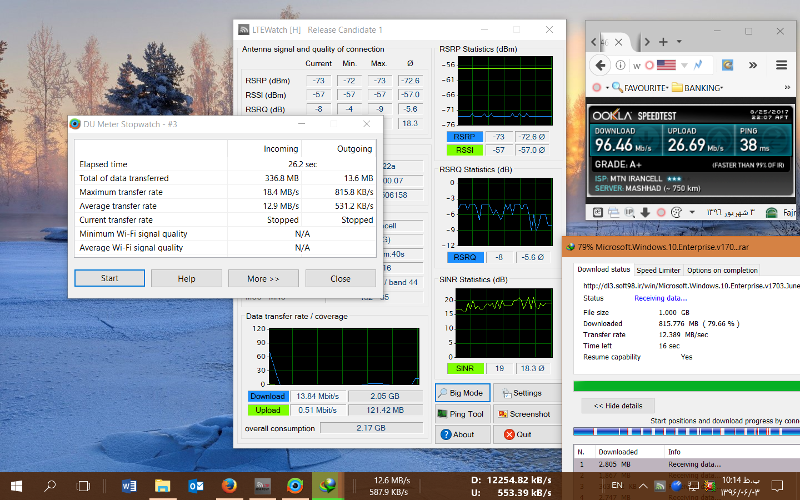
Task: Open Windows Action Center notifications
Action: (x=778, y=486)
